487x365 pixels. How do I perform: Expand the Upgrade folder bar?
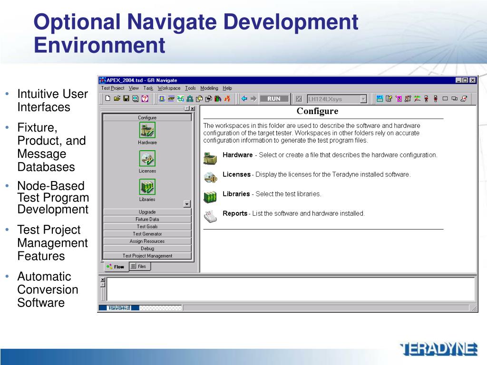(147, 212)
